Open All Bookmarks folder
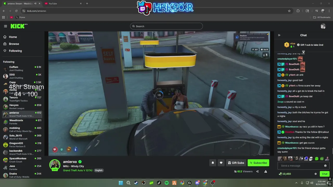 coord(322,17)
